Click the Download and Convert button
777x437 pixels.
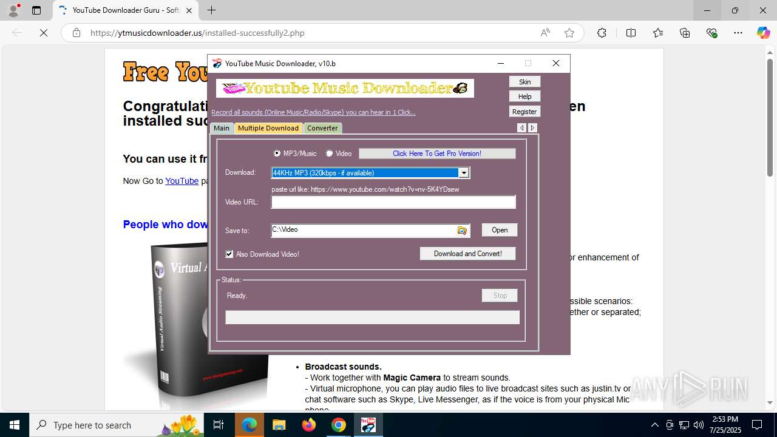click(467, 254)
